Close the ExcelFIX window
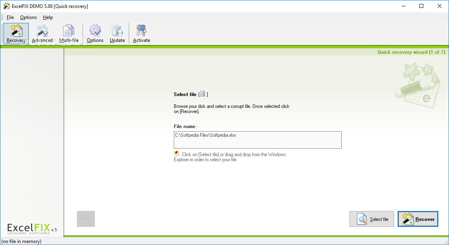449x245 pixels. coord(439,6)
